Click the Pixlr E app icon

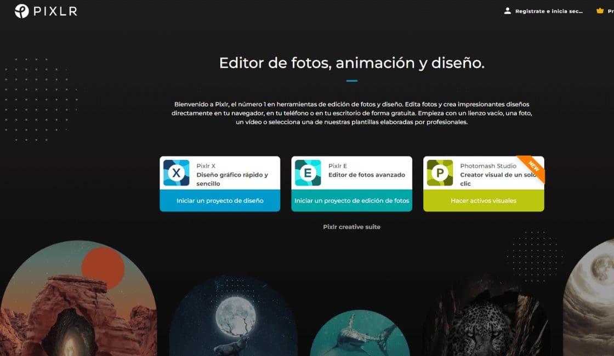(308, 173)
